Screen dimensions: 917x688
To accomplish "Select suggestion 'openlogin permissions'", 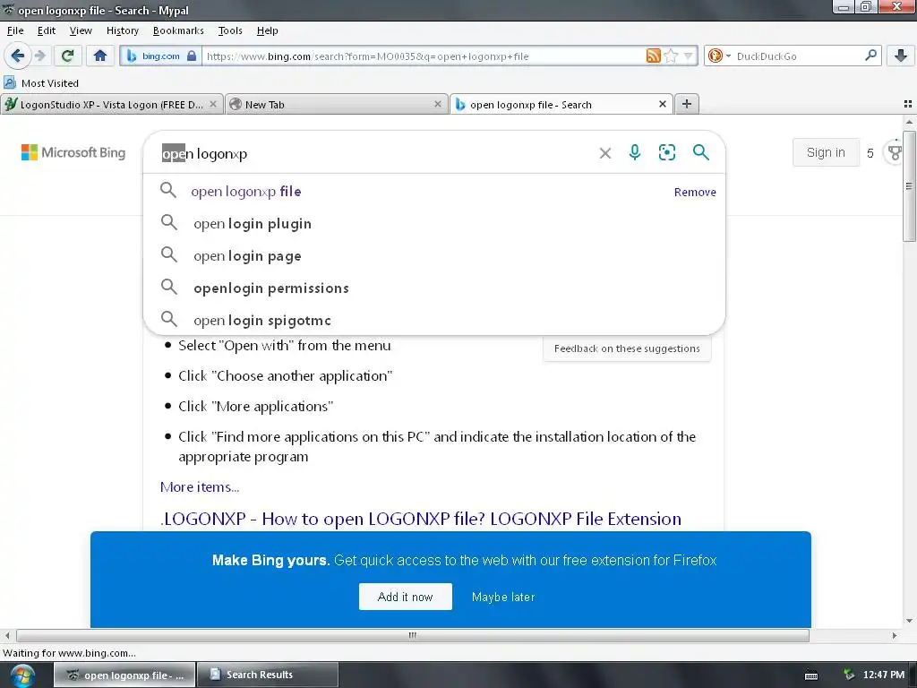I will pyautogui.click(x=434, y=288).
